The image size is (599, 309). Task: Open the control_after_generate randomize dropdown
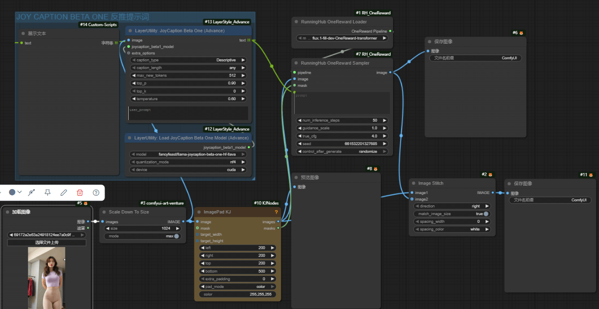(342, 151)
